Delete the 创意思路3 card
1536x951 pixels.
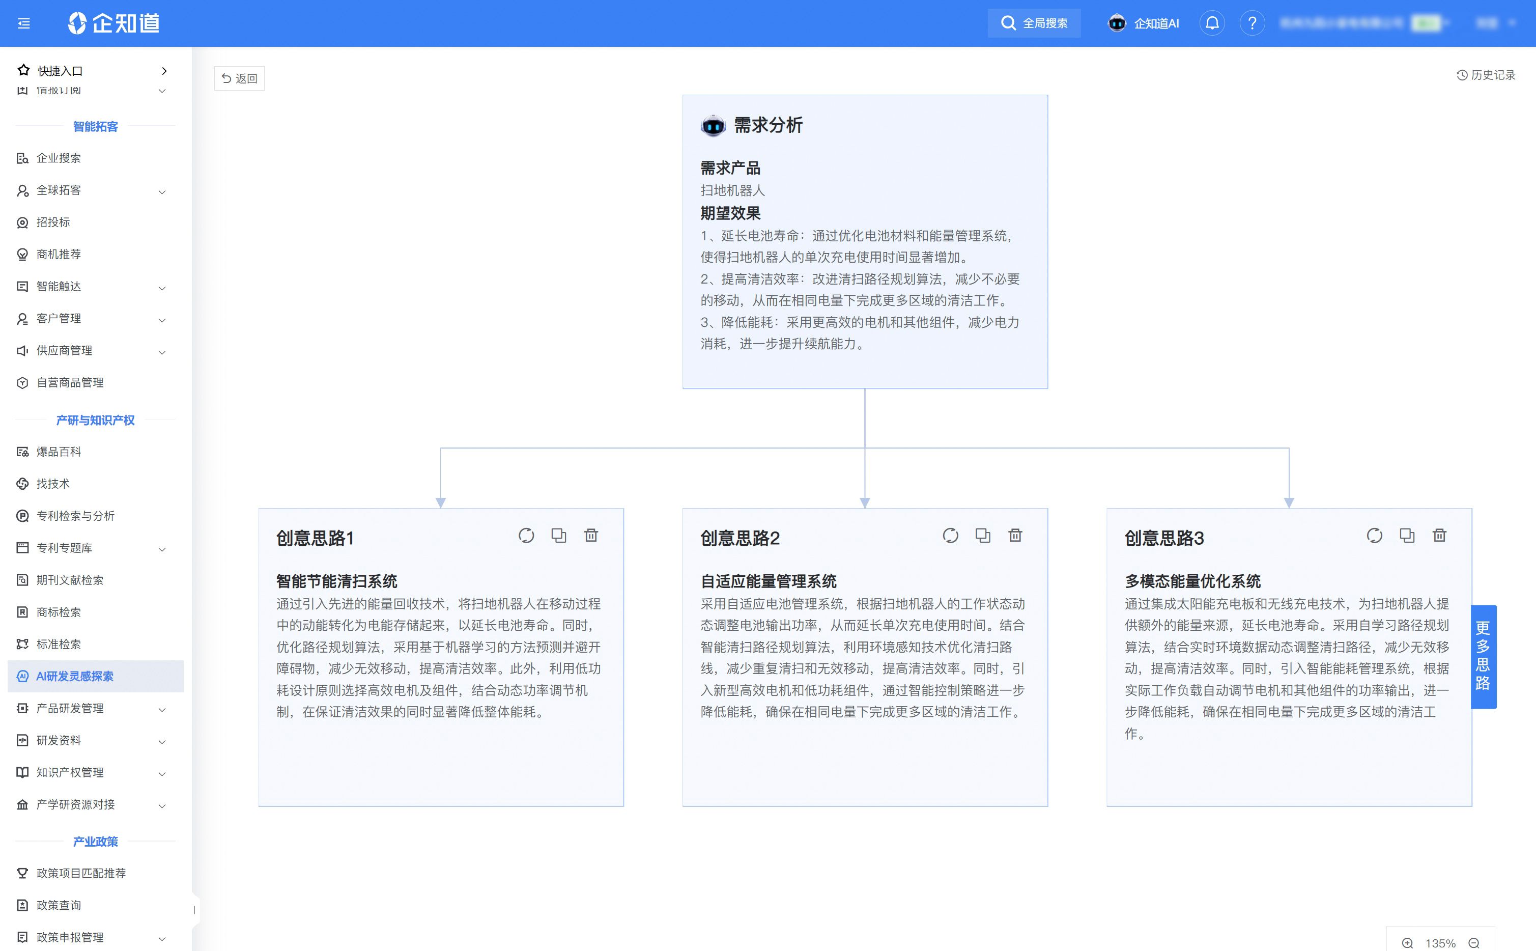pyautogui.click(x=1439, y=535)
